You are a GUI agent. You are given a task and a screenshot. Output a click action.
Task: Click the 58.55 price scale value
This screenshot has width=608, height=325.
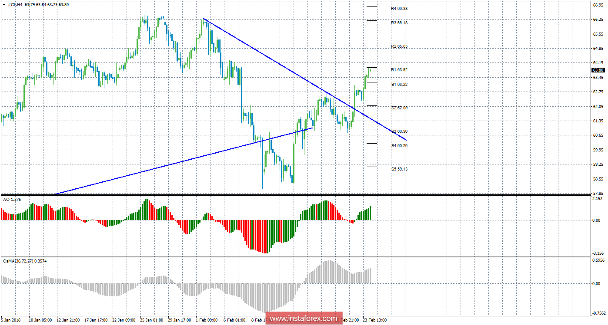[598, 179]
